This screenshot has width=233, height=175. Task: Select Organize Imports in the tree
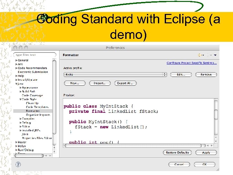pyautogui.click(x=38, y=115)
